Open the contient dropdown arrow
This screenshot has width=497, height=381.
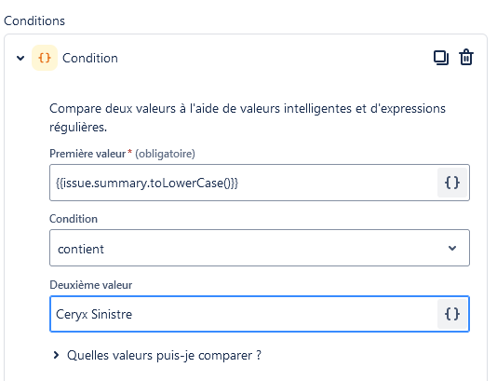click(x=452, y=248)
